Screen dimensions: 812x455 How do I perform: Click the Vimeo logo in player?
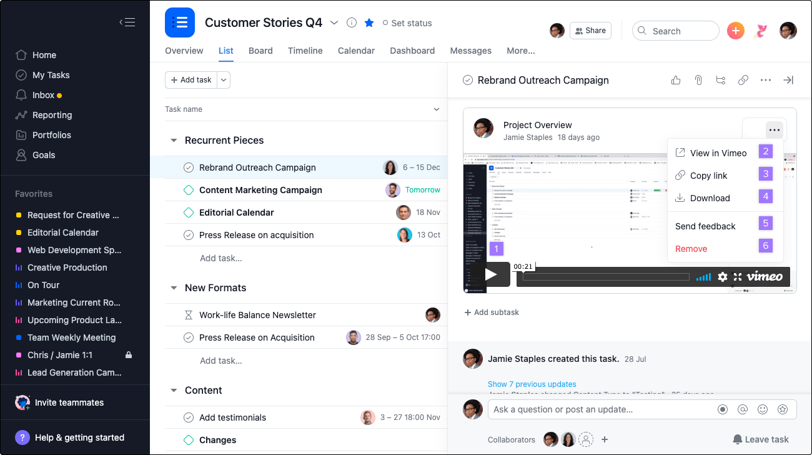(765, 276)
